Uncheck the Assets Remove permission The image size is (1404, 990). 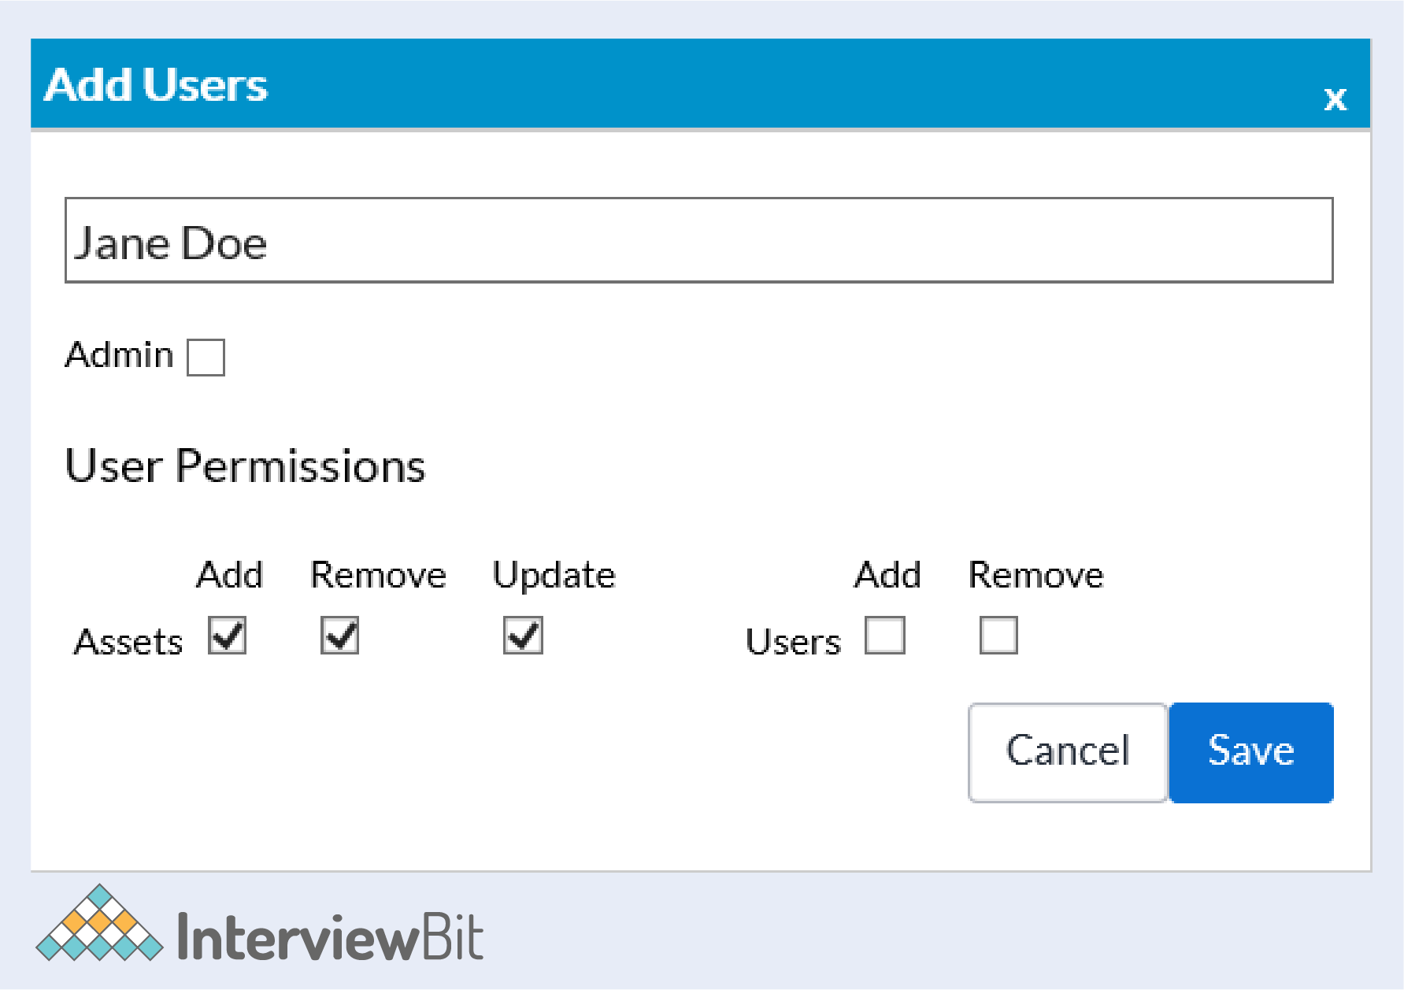pos(340,636)
